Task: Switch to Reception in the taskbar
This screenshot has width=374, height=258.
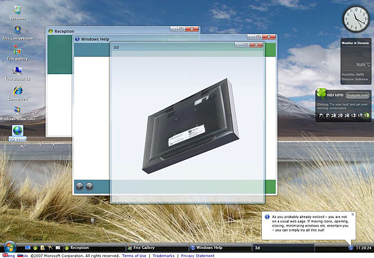Action: (94, 248)
